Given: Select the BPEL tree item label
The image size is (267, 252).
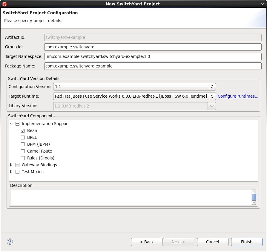Looking at the screenshot, I should 32,137.
